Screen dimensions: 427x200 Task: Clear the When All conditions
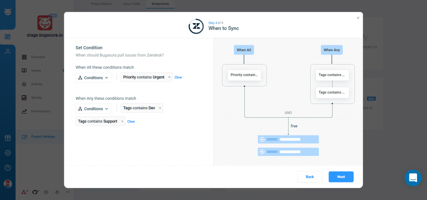point(178,77)
